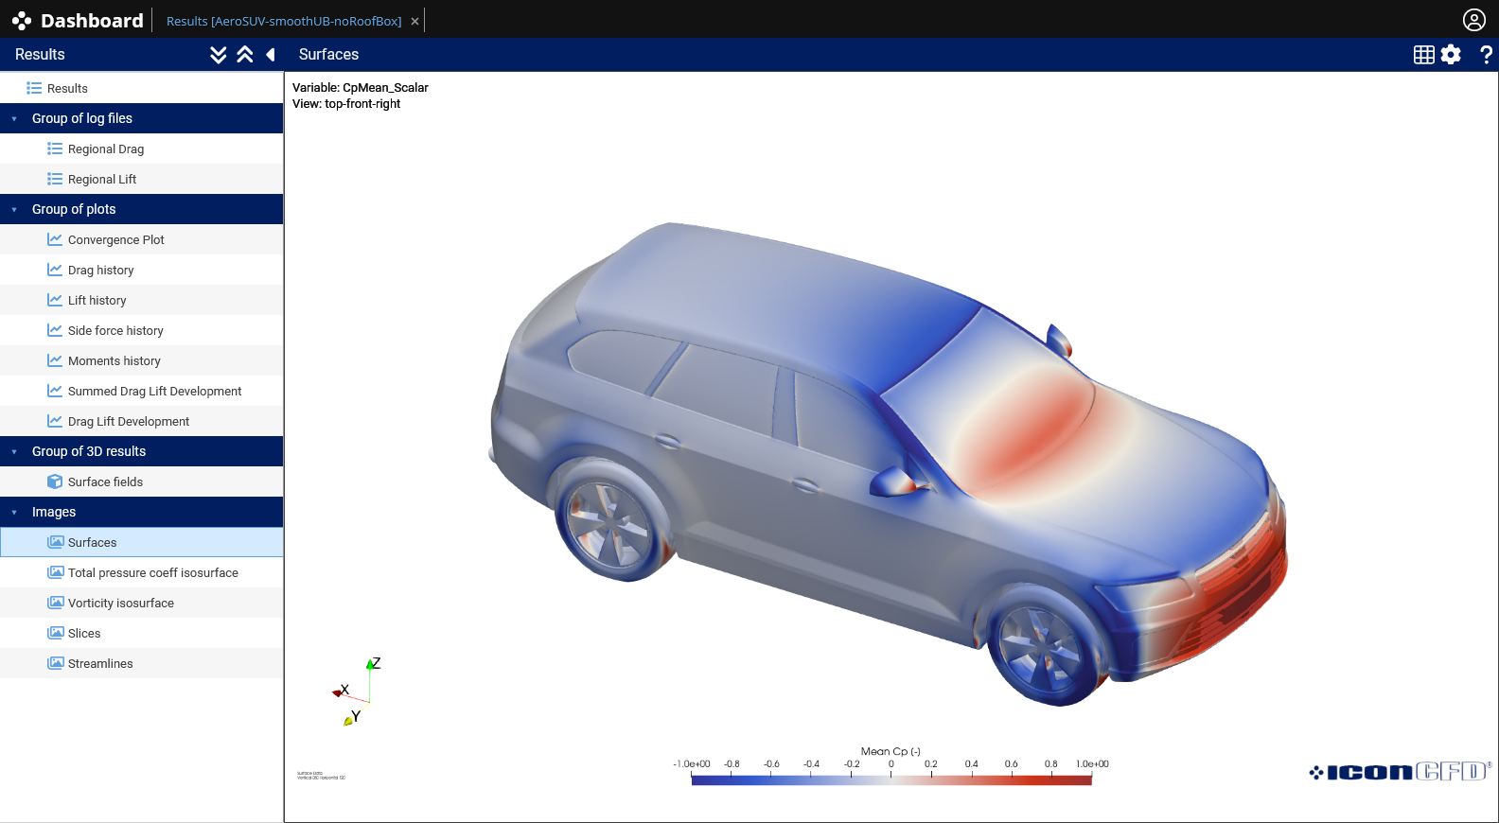Click the expand all double-chevron down icon
The width and height of the screenshot is (1499, 823).
(x=219, y=55)
